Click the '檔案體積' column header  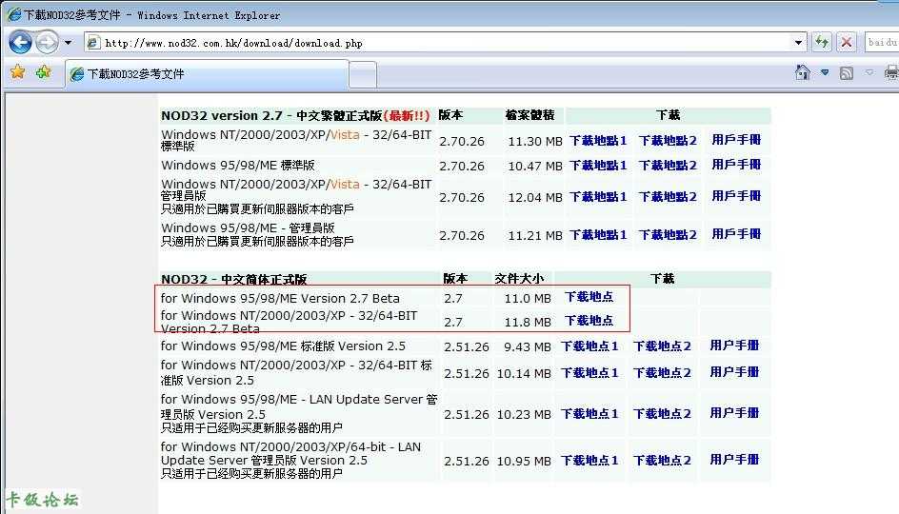[x=529, y=115]
